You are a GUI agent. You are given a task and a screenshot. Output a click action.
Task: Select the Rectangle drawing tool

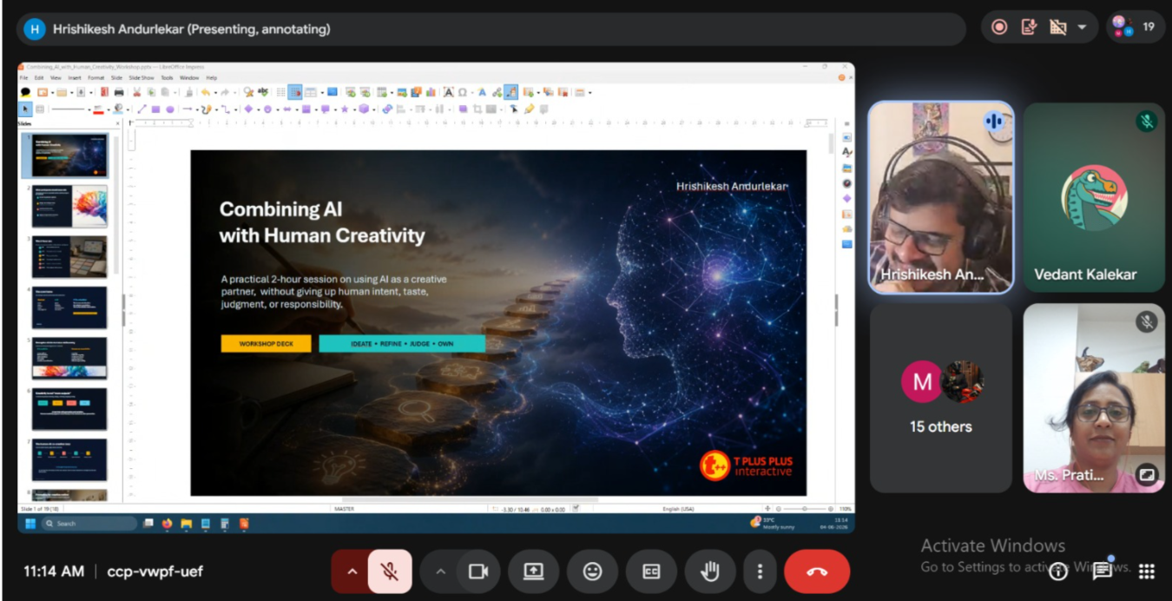pos(155,109)
